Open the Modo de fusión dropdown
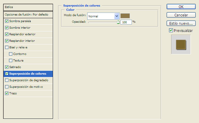The height and width of the screenshot is (123, 199). point(103,16)
